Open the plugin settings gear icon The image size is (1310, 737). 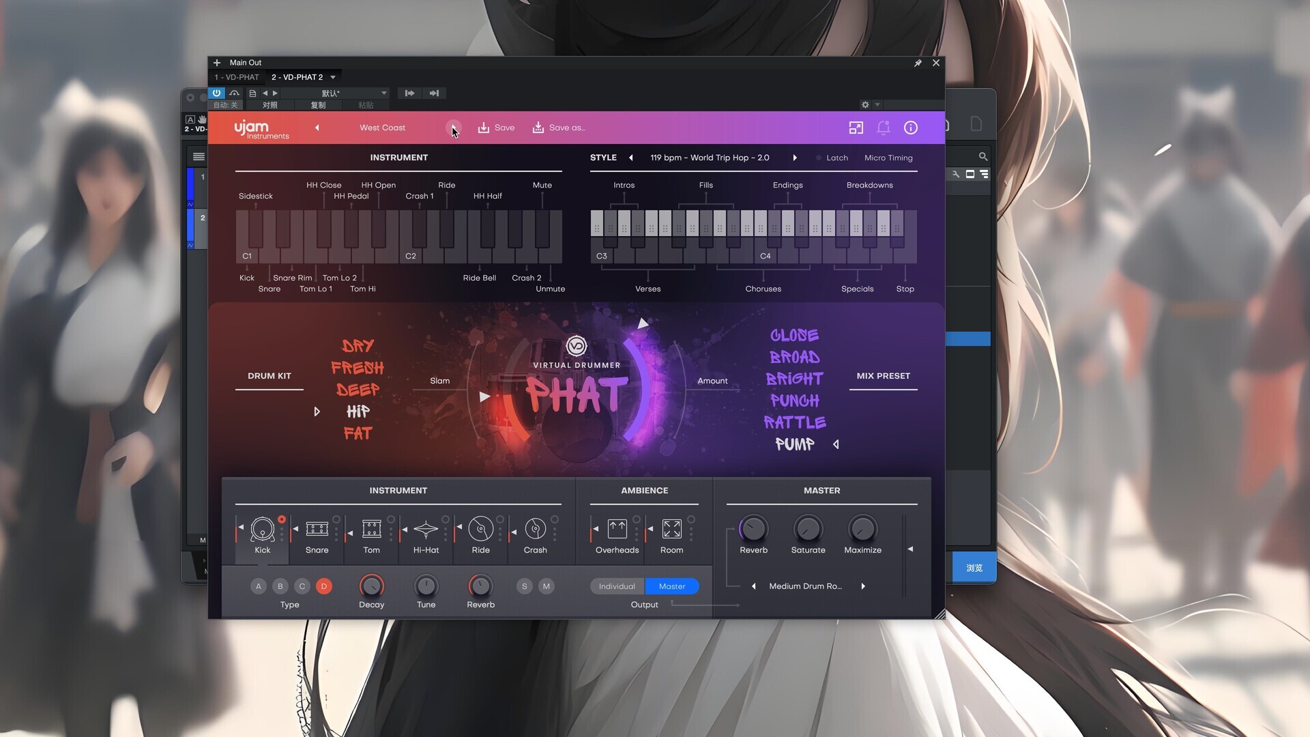point(865,105)
